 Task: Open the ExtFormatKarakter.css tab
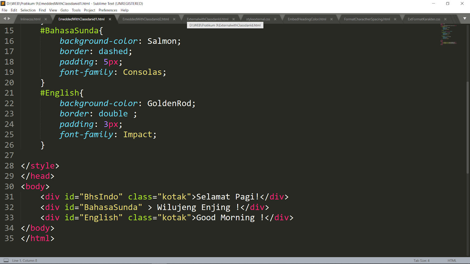(423, 19)
